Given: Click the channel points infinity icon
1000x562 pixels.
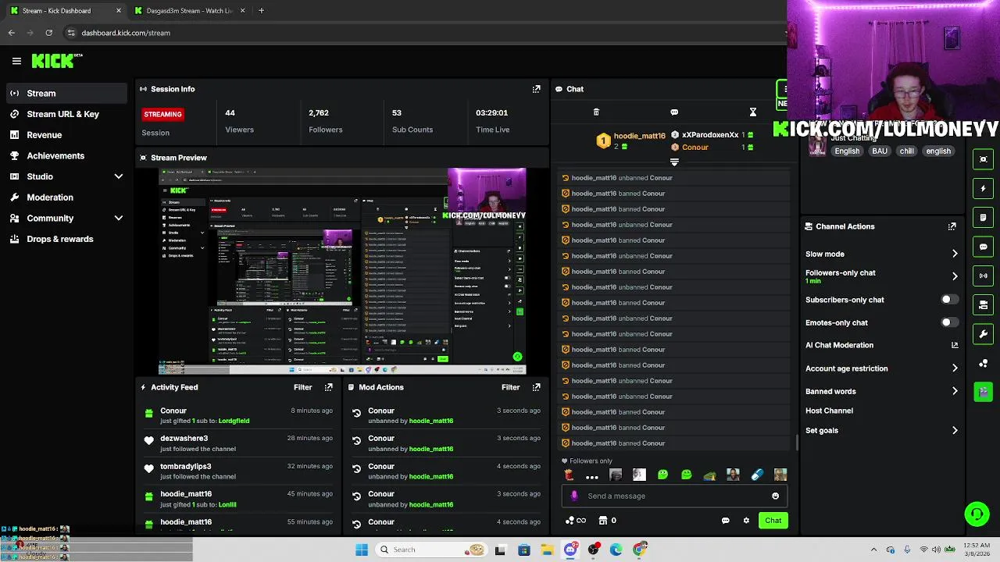Looking at the screenshot, I should (576, 521).
